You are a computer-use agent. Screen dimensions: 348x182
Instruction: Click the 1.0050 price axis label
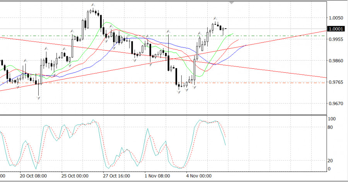click(336, 18)
